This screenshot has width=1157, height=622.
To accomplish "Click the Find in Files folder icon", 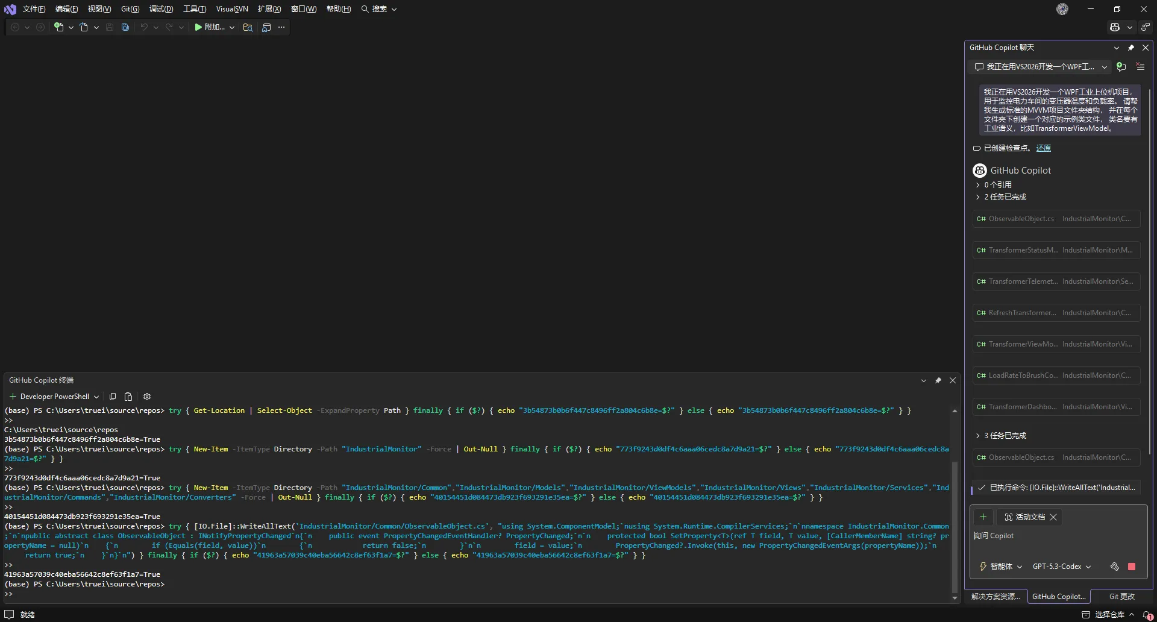I will coord(248,27).
